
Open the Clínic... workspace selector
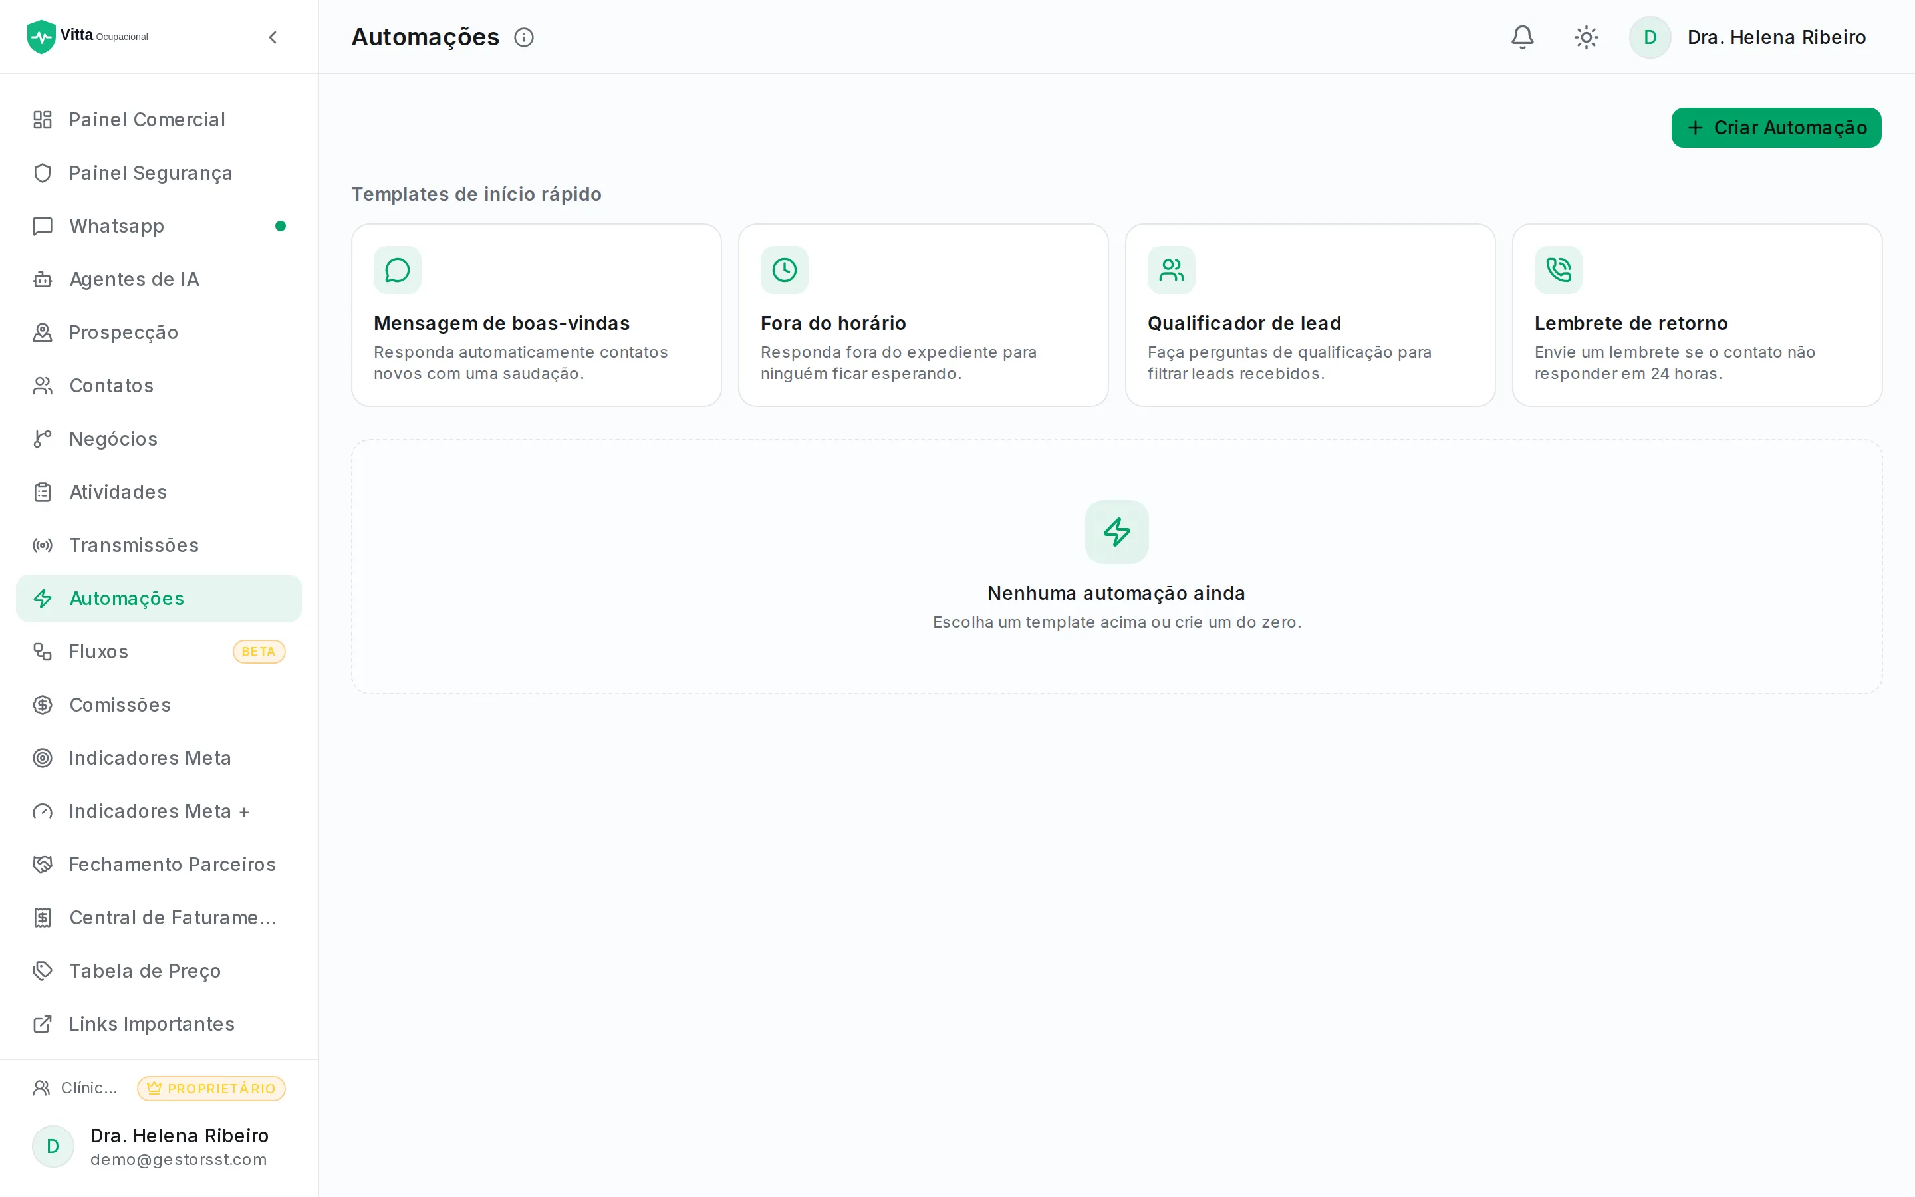pos(75,1088)
